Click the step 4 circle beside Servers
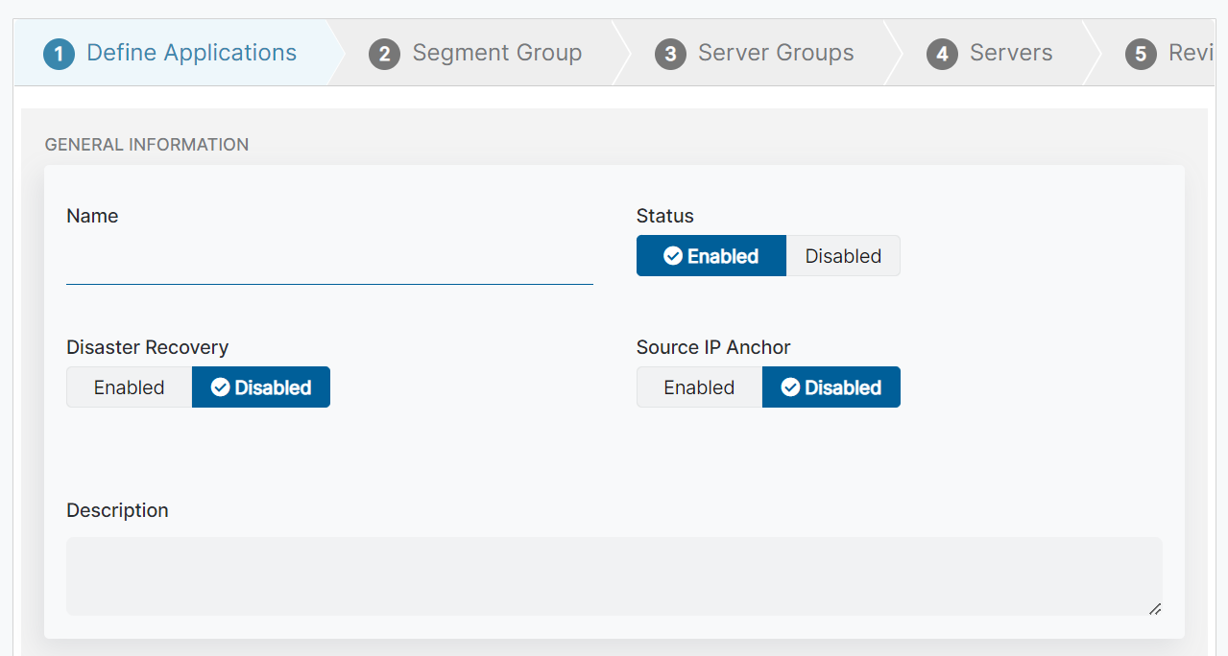The width and height of the screenshot is (1228, 656). click(942, 54)
